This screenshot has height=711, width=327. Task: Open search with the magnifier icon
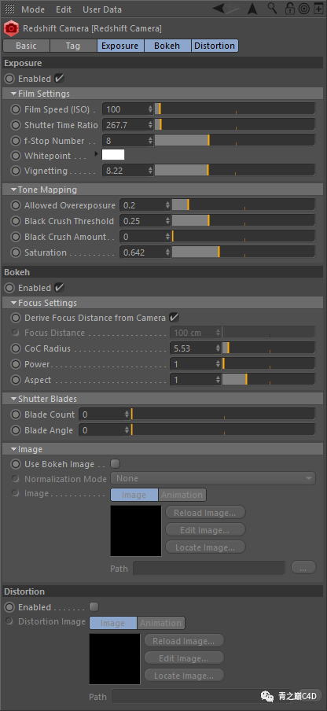coord(272,8)
